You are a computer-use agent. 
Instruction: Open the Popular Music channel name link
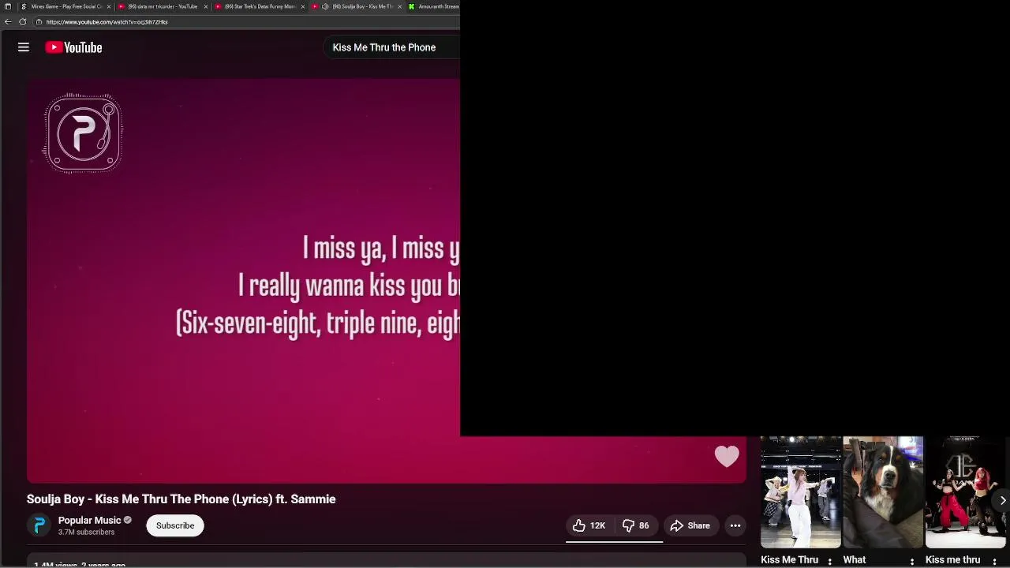pyautogui.click(x=89, y=520)
